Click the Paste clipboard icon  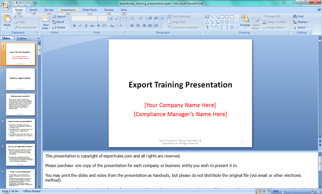(x=7, y=19)
